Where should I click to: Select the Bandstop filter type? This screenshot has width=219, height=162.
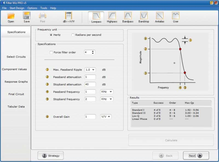(144, 17)
